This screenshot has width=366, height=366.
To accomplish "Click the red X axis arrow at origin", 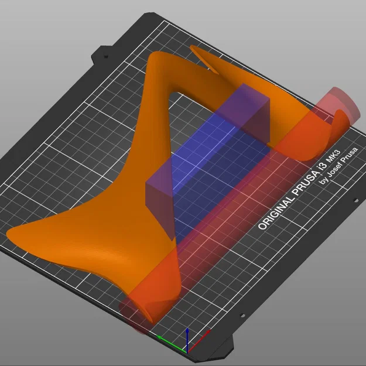I will pyautogui.click(x=199, y=341).
